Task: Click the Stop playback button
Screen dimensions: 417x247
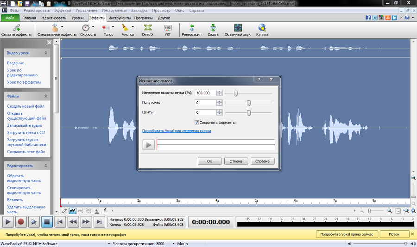Action: coord(47,222)
